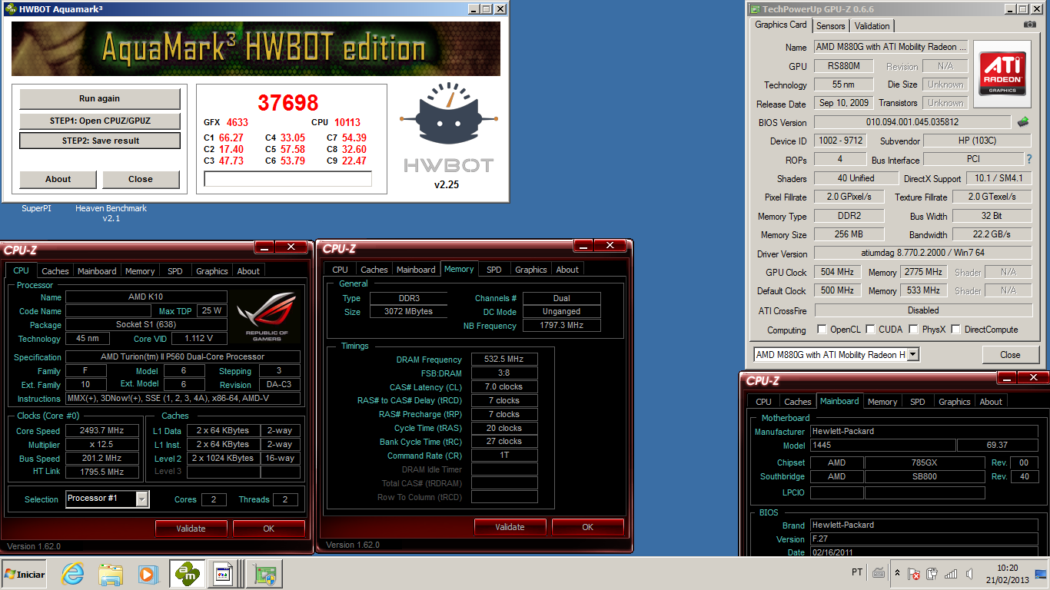Enable the PhysX checkbox
This screenshot has height=590, width=1050.
click(913, 329)
